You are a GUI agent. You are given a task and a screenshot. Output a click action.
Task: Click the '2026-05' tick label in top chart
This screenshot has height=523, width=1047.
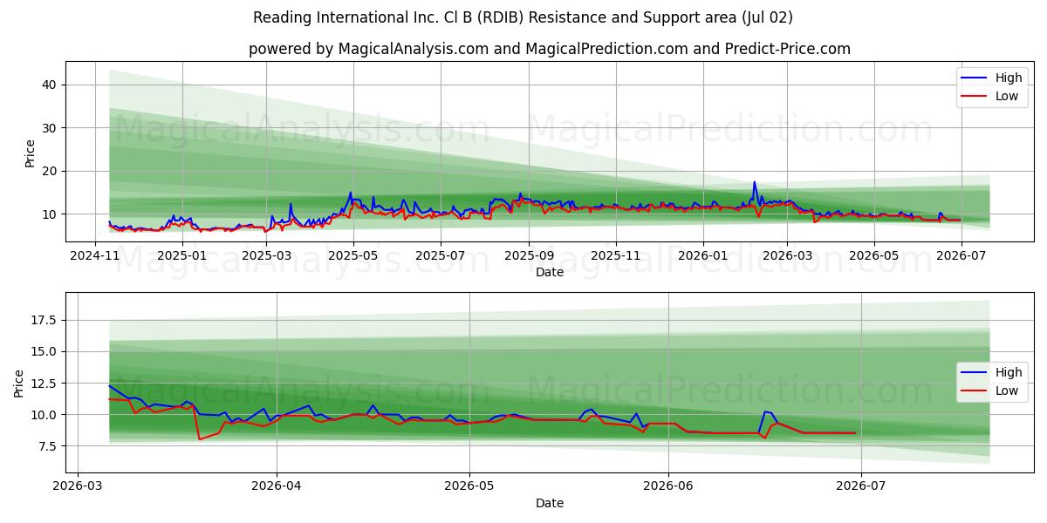[x=874, y=255]
